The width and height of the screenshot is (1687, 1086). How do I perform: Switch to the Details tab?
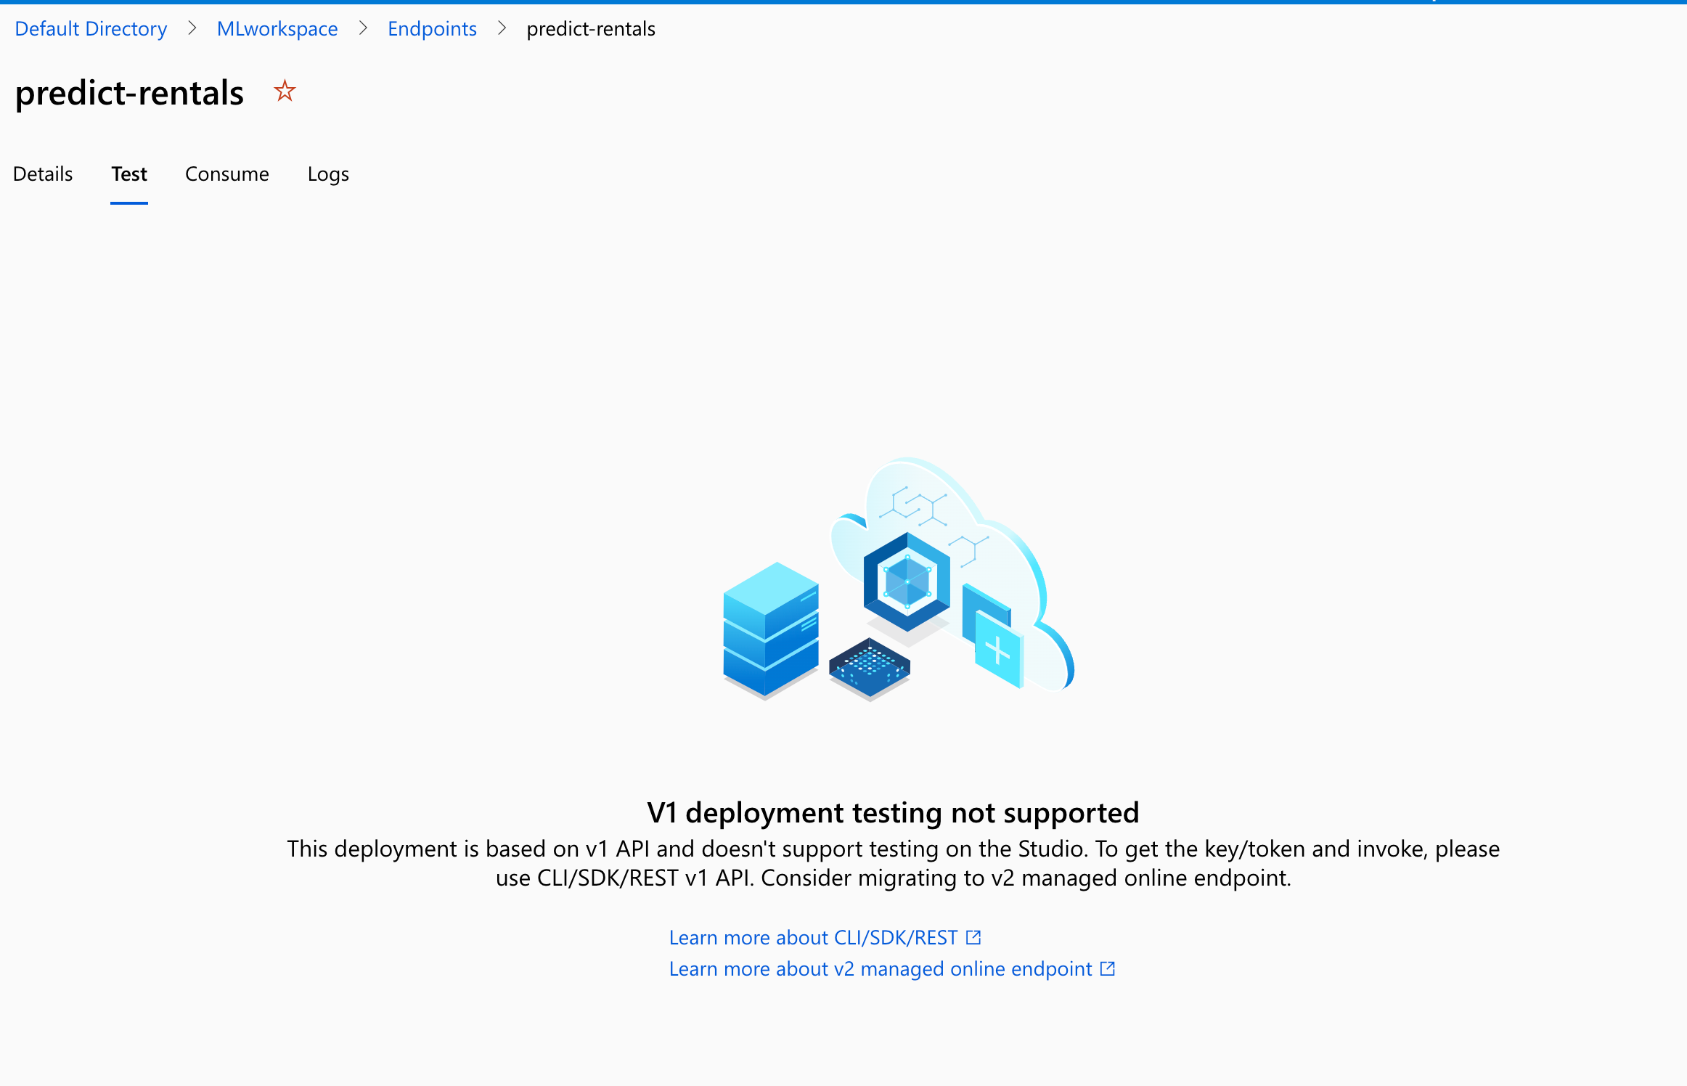point(42,174)
